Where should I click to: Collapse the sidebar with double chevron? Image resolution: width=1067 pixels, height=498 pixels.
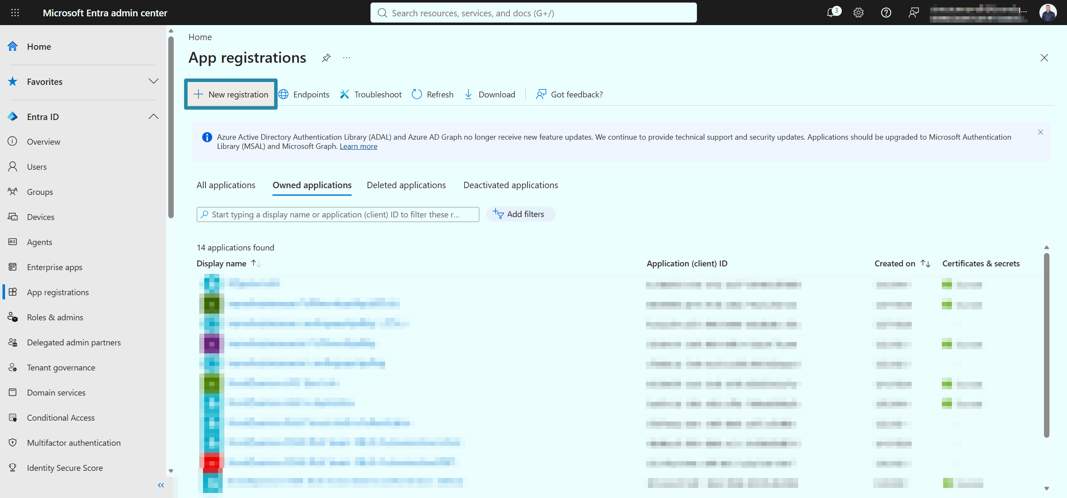pos(161,485)
